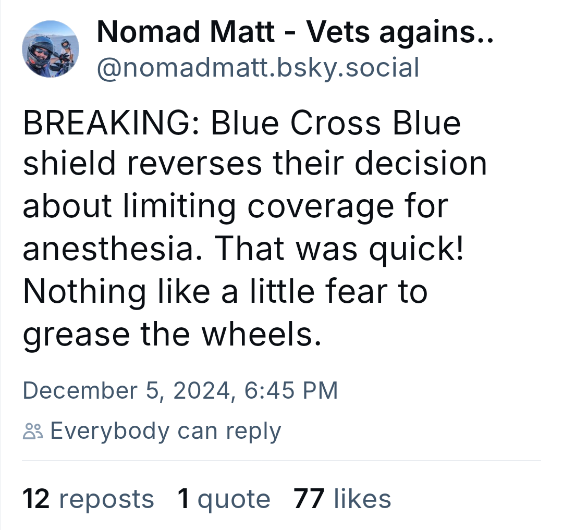Select the word "BREAKING:" in the post
This screenshot has width=563, height=530.
(112, 123)
